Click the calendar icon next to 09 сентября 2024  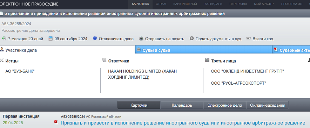[x=50, y=38]
